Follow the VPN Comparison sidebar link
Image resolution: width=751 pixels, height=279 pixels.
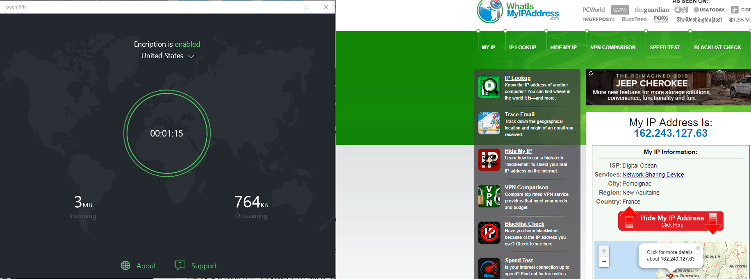(x=526, y=187)
